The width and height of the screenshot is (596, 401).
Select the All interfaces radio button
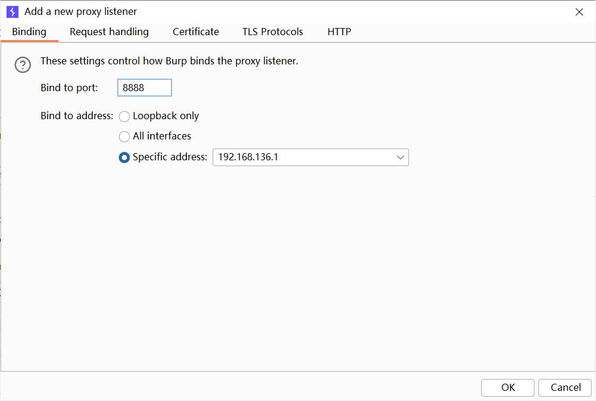[124, 136]
